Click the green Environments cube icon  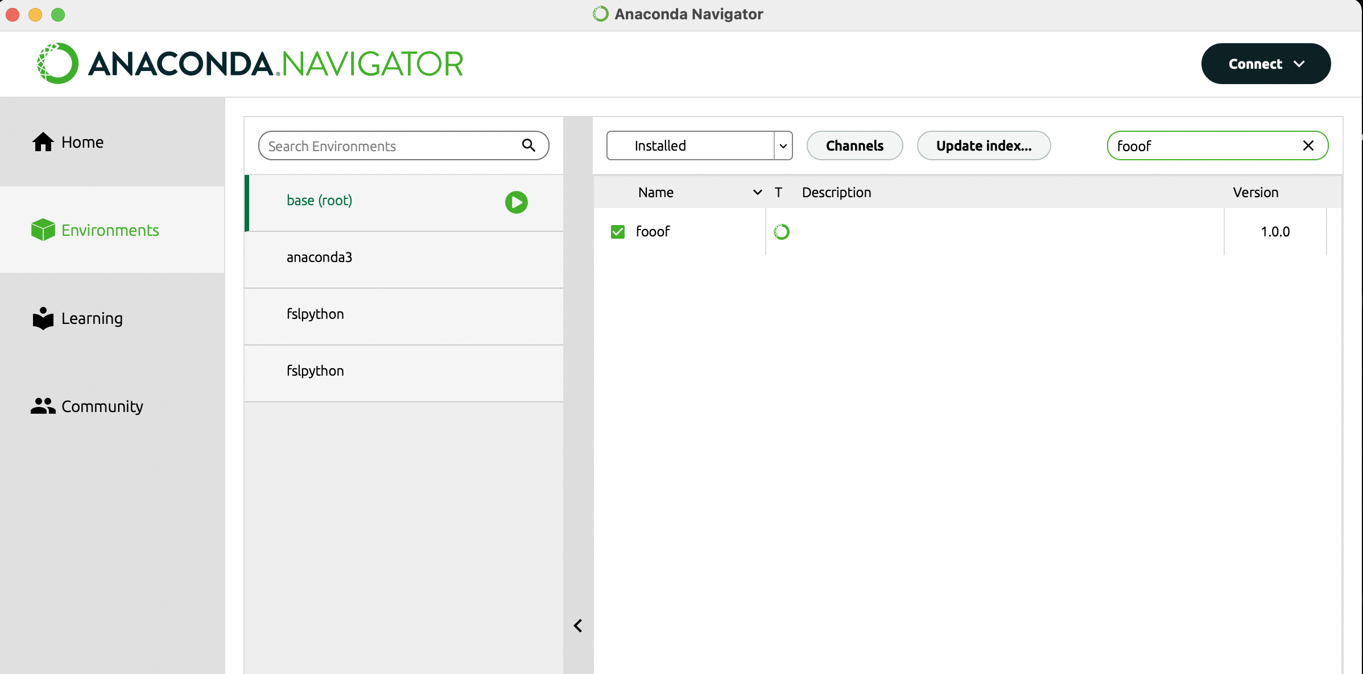click(43, 230)
